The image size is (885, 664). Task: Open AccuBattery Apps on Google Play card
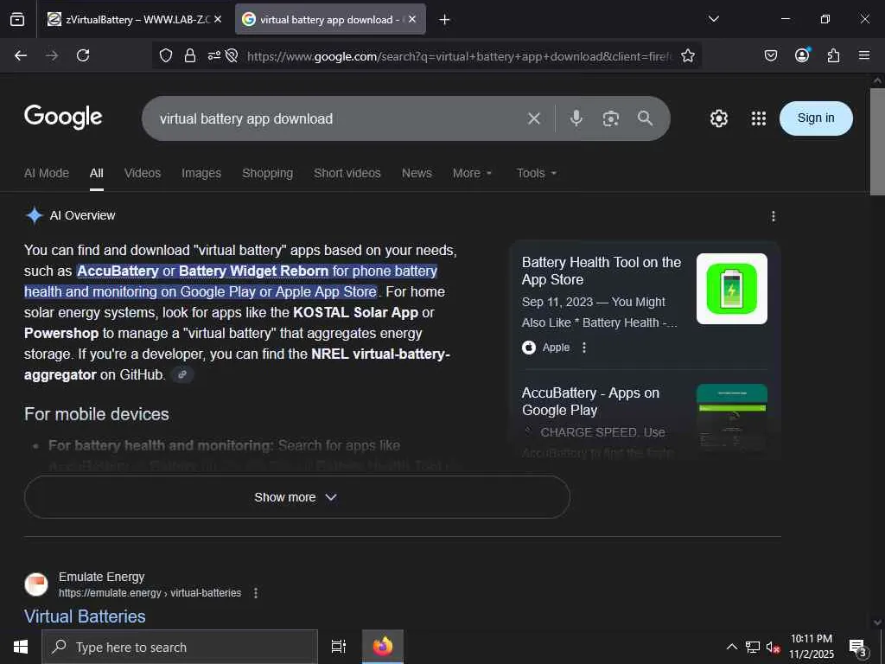(590, 401)
